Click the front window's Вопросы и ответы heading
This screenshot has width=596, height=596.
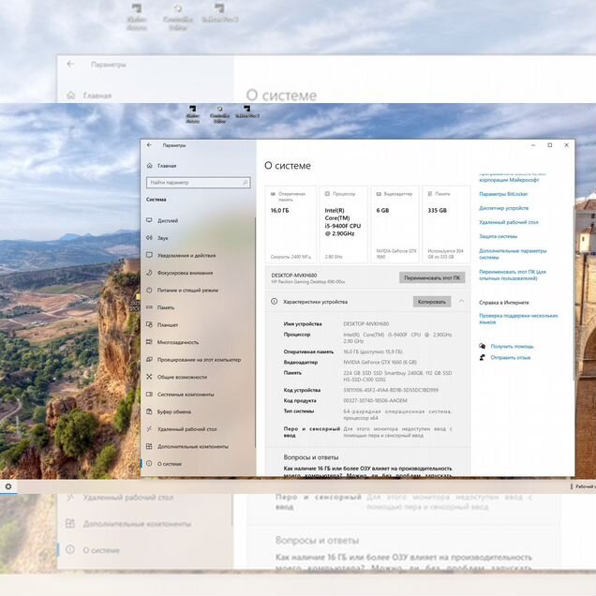tap(311, 457)
